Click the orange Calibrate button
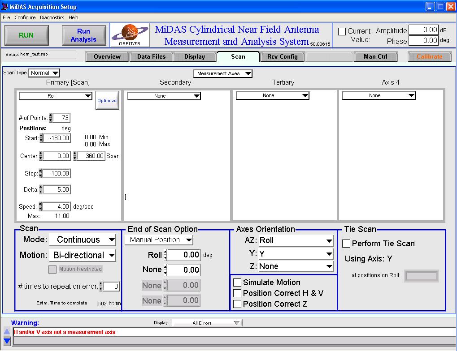 click(430, 57)
